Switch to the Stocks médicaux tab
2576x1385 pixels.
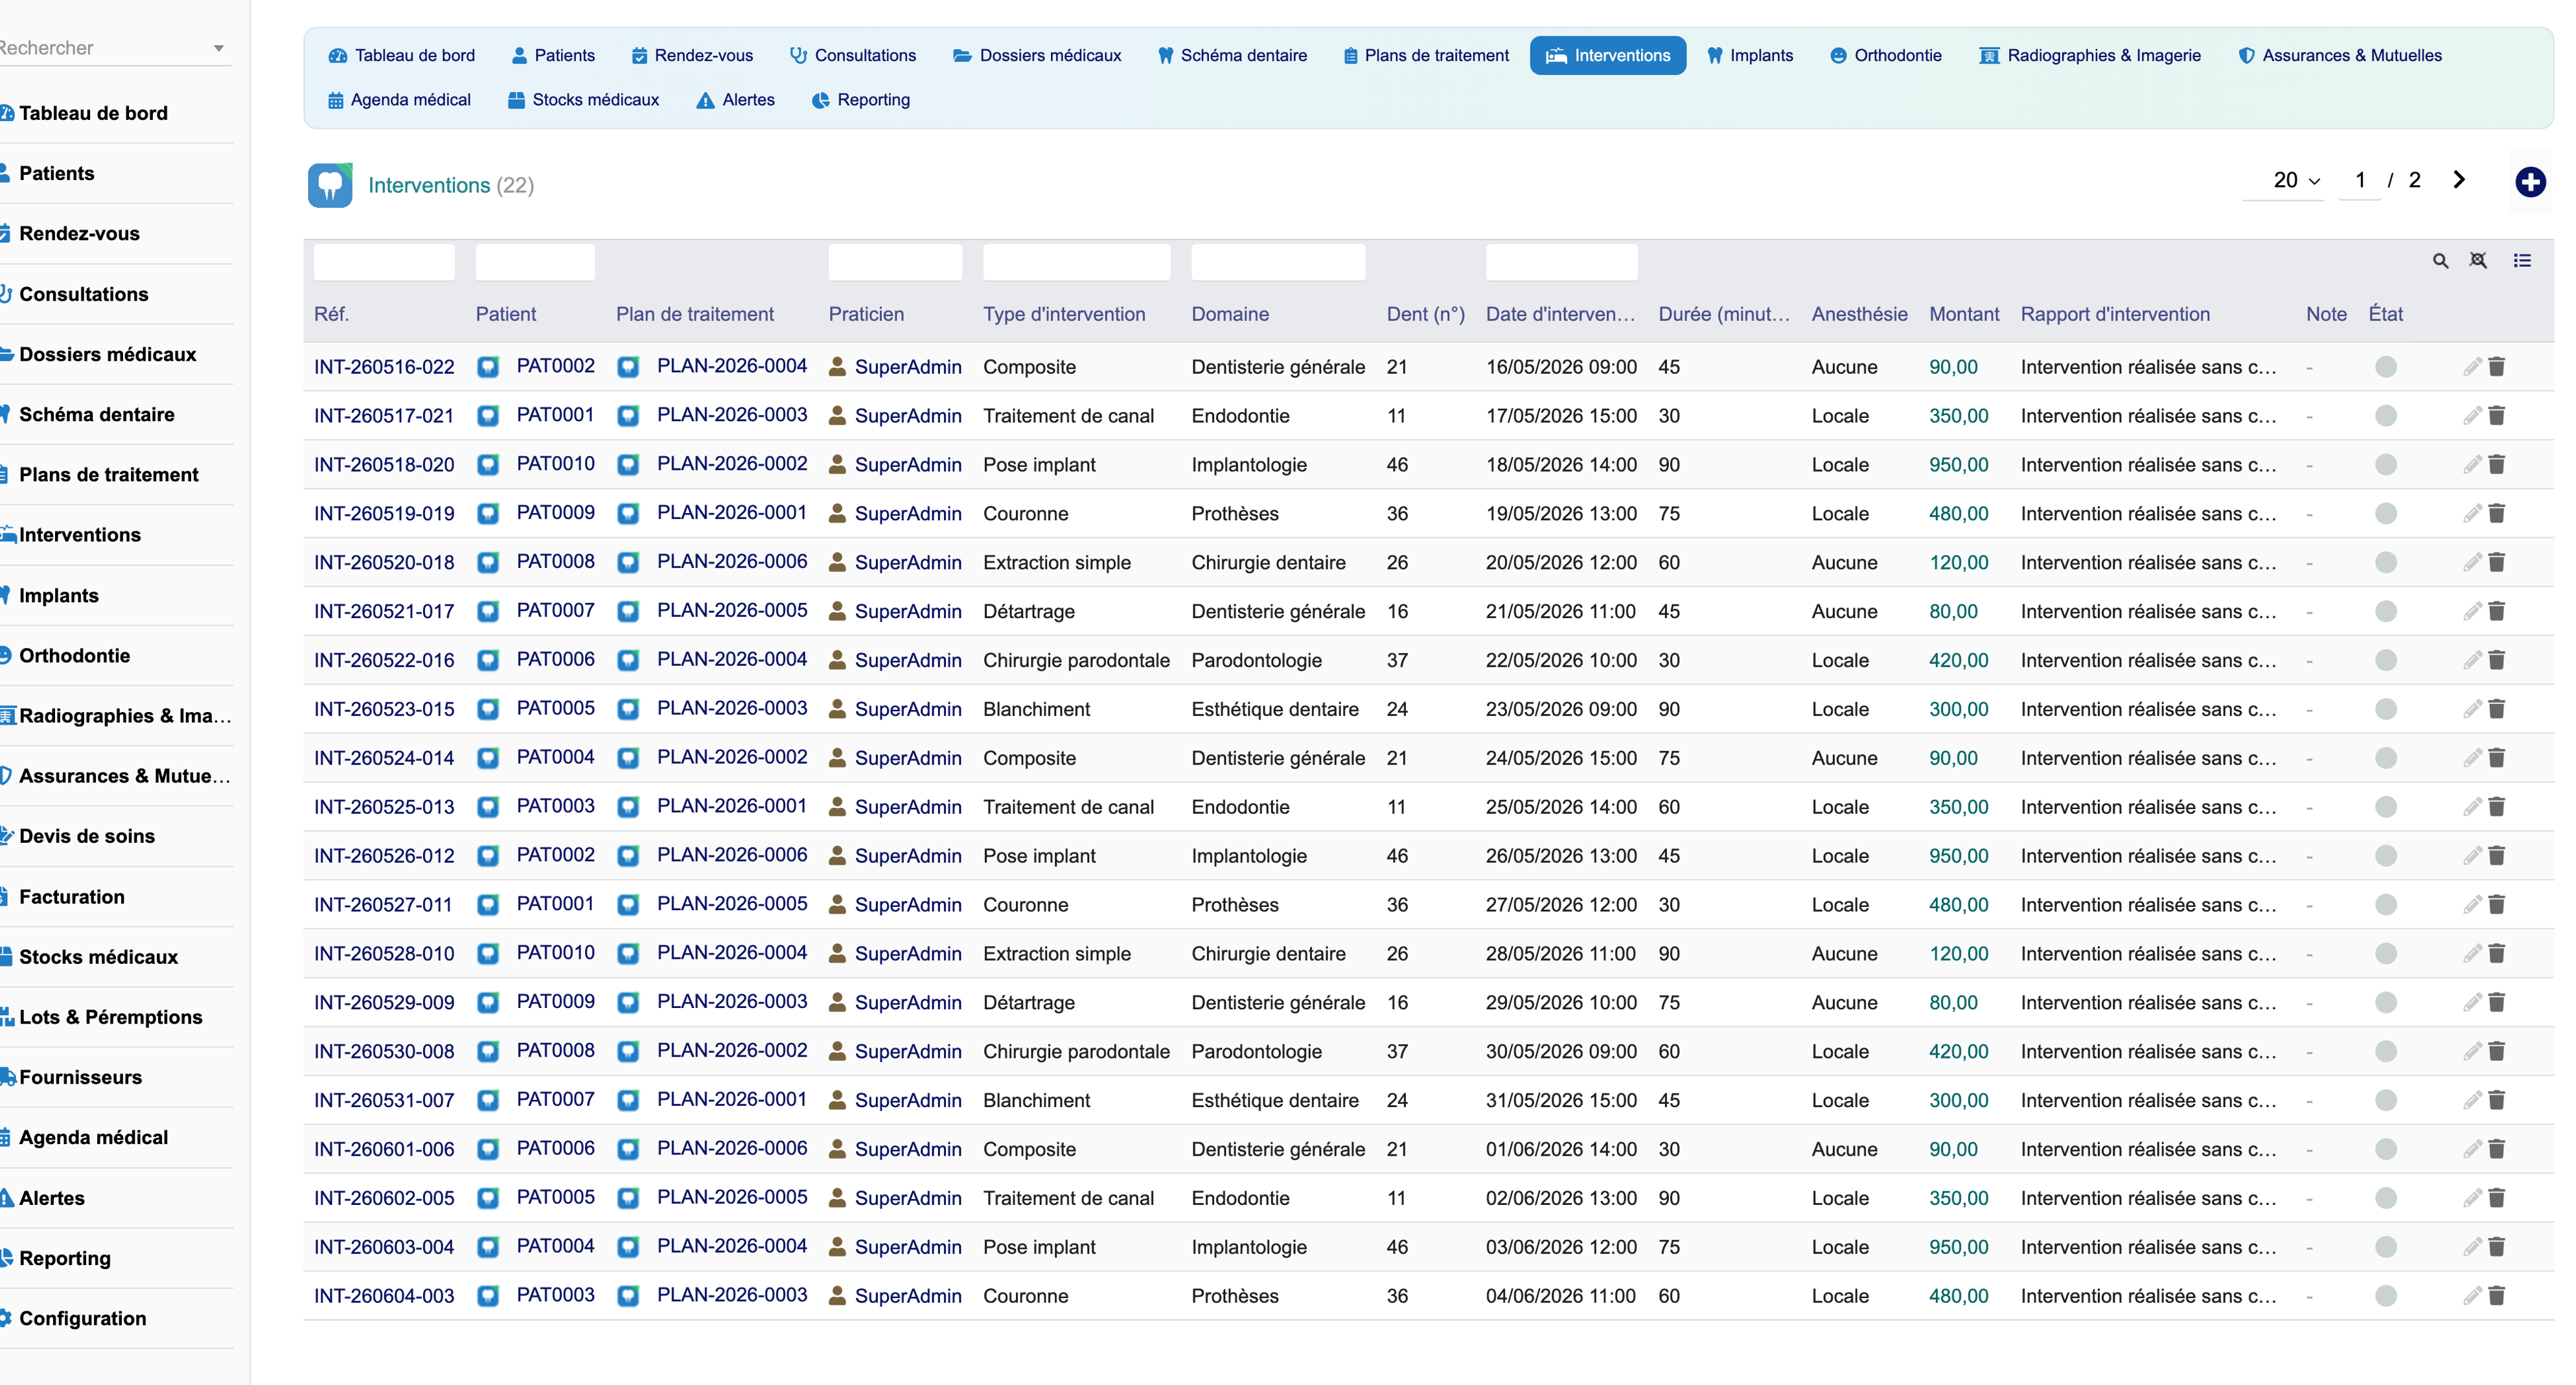click(584, 100)
